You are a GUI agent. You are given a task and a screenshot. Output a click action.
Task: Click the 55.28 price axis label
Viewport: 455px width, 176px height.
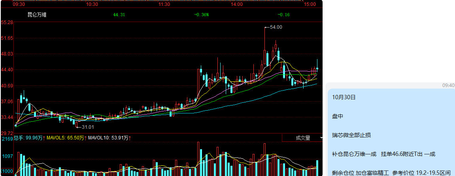click(7, 22)
